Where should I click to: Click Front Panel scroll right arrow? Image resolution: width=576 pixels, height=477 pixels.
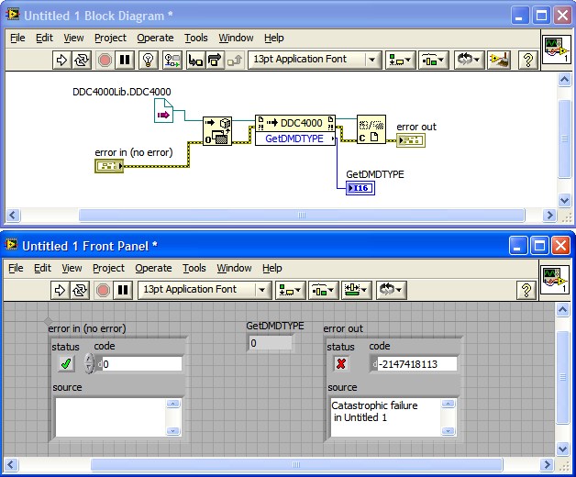pos(548,465)
